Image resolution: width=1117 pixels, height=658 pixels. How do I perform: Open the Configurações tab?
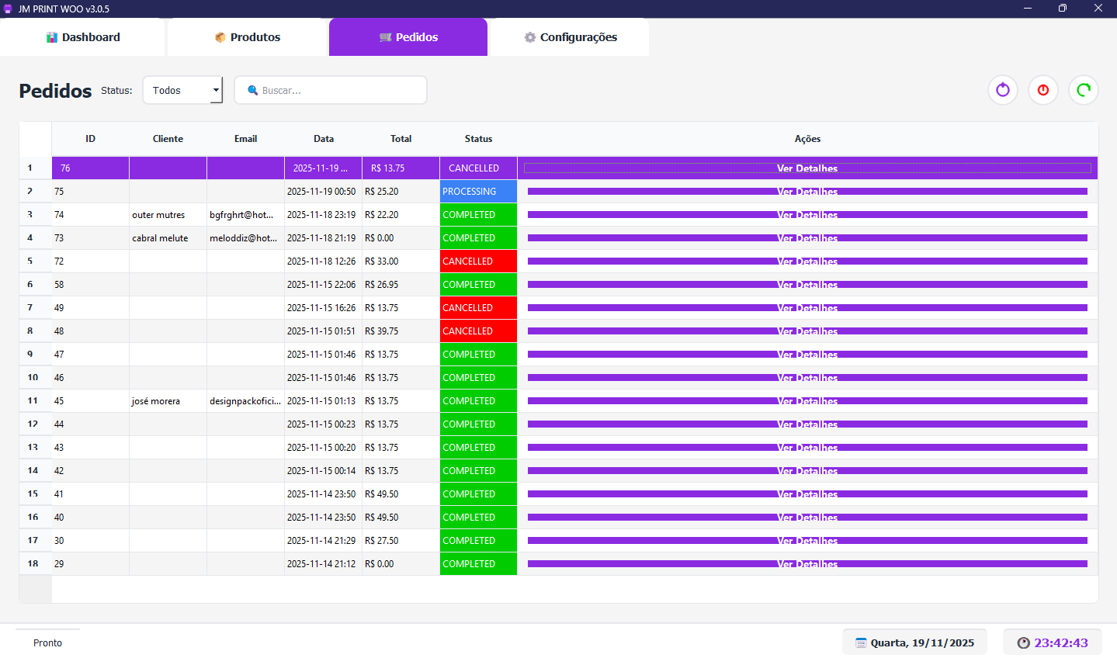click(x=570, y=37)
